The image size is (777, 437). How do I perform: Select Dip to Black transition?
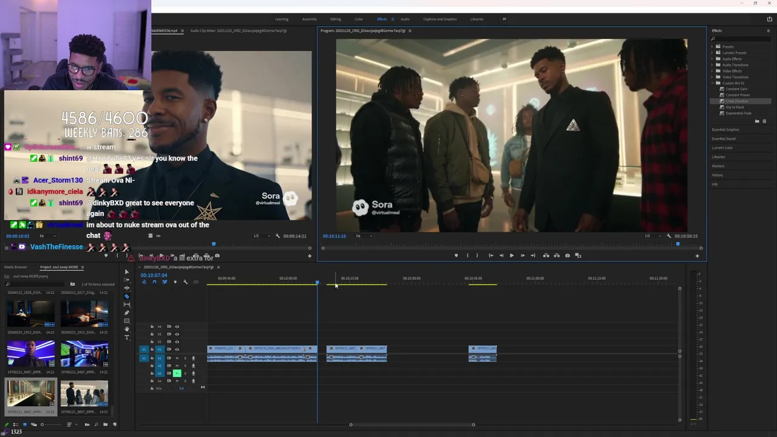pos(735,107)
